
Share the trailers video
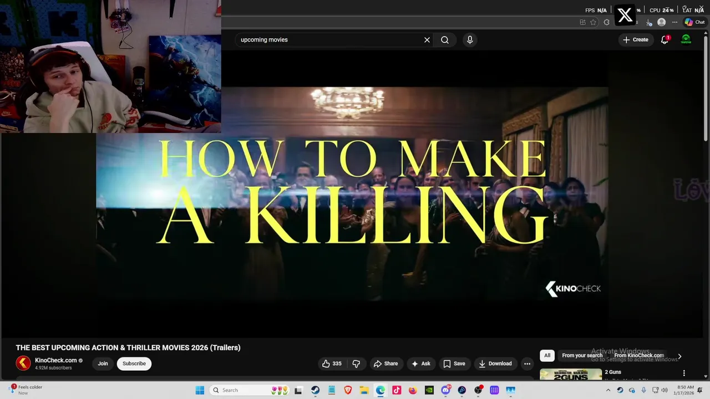(x=386, y=364)
